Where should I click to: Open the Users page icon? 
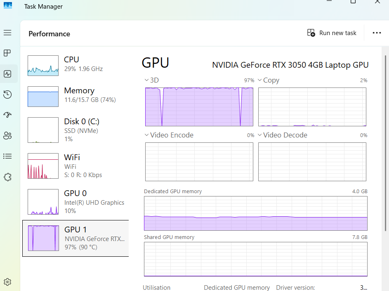tap(7, 135)
